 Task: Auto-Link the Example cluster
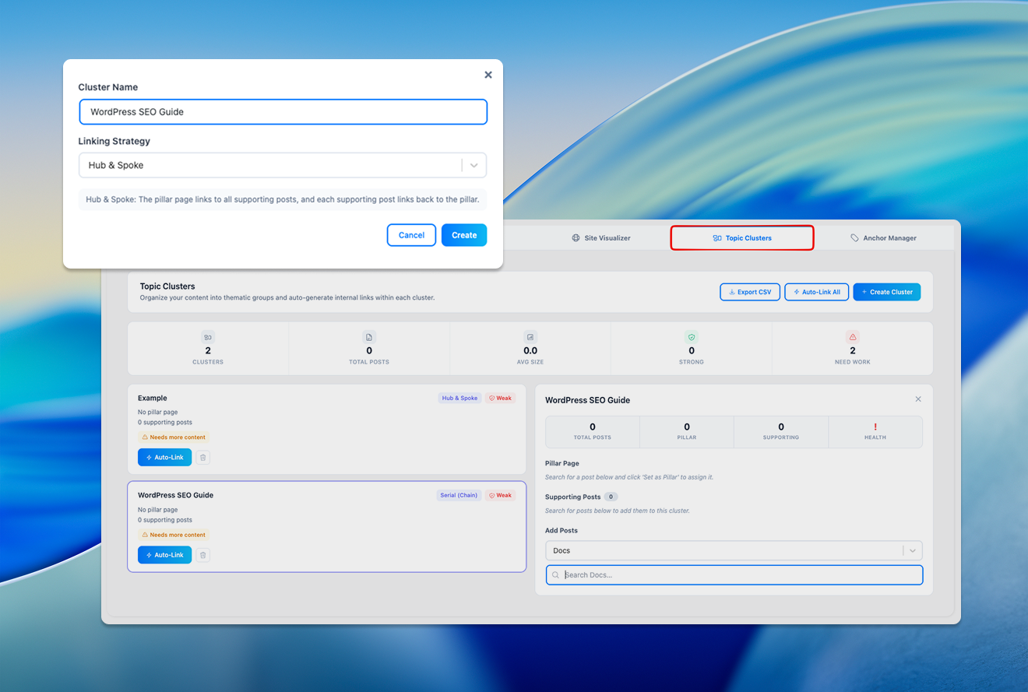164,458
